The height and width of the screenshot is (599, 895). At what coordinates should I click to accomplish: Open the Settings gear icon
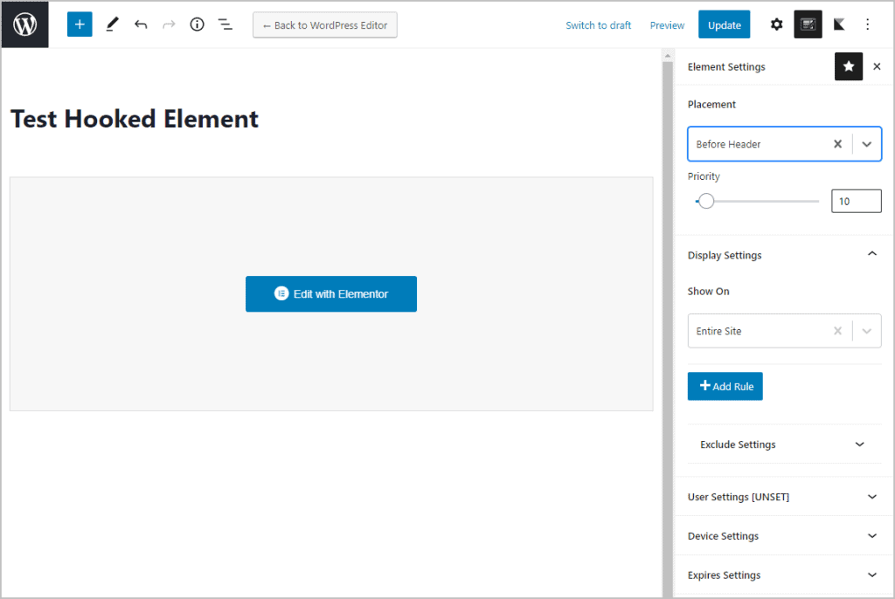pyautogui.click(x=776, y=24)
